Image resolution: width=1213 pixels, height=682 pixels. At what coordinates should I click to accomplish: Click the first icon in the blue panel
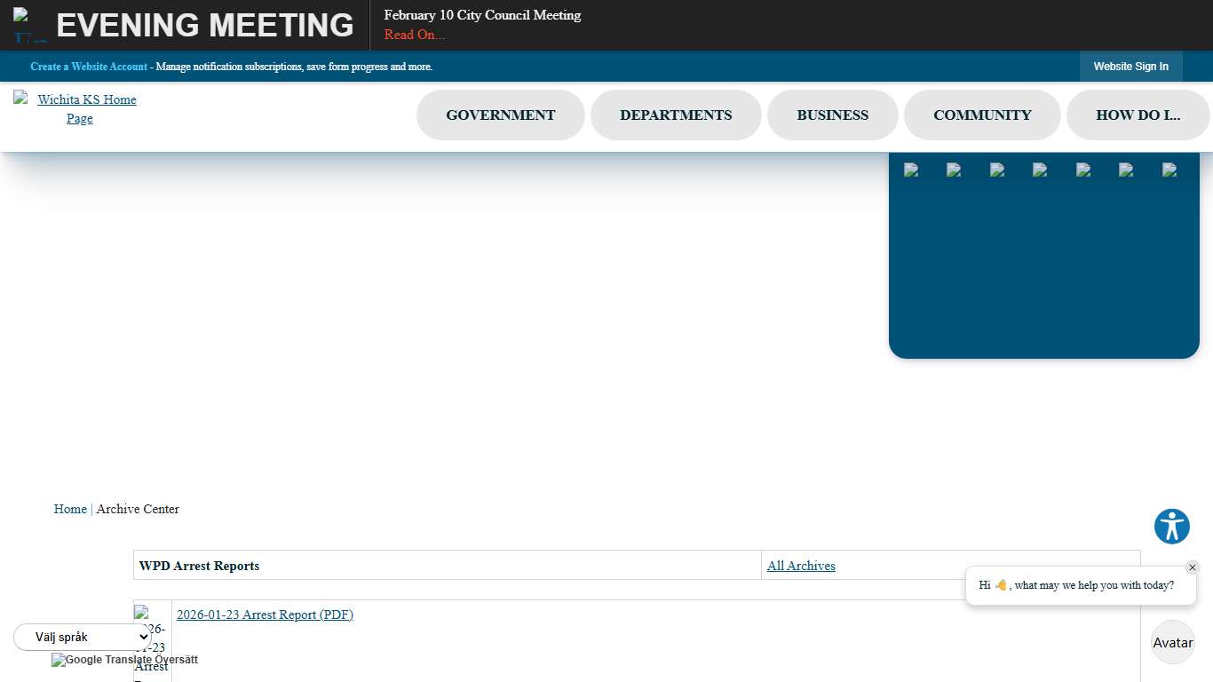(911, 170)
